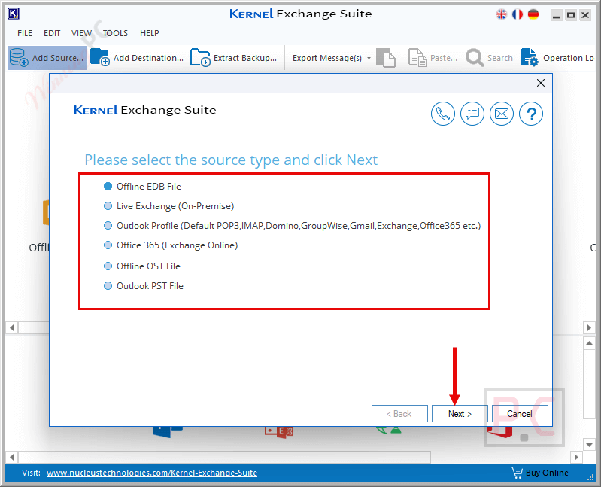Click the Export Message(s) button
Screen dimensions: 601x487
coord(327,58)
